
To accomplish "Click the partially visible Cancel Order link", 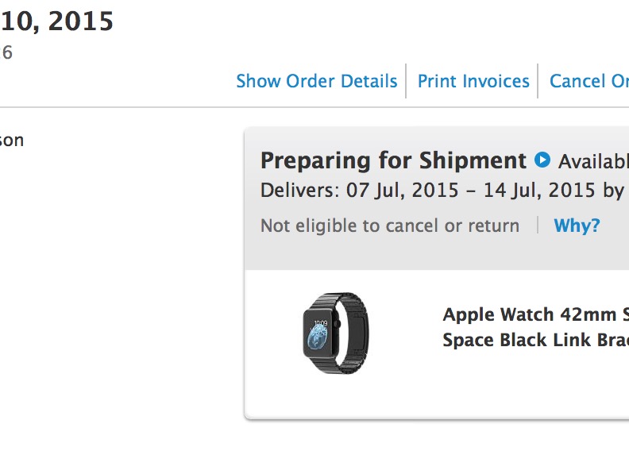I will tap(588, 81).
